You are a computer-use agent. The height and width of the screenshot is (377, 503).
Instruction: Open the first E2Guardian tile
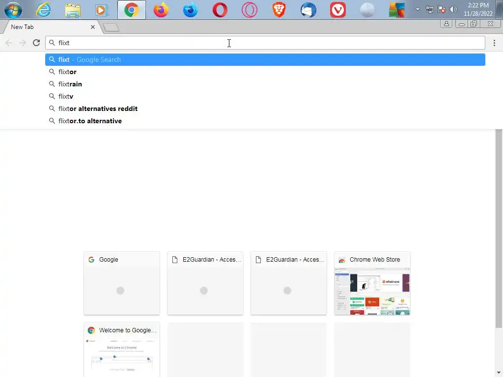(x=205, y=283)
